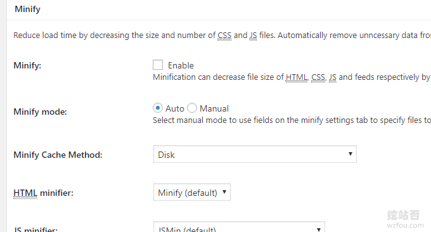Click the Minify Cache Method label
The height and width of the screenshot is (232, 431).
point(58,155)
